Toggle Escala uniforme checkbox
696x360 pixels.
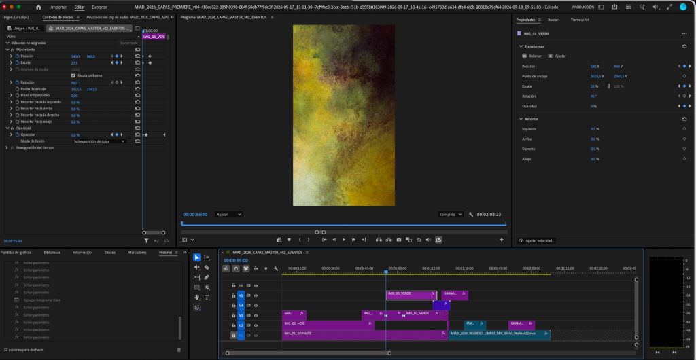tap(73, 76)
